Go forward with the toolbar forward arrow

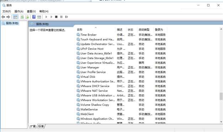(8, 17)
